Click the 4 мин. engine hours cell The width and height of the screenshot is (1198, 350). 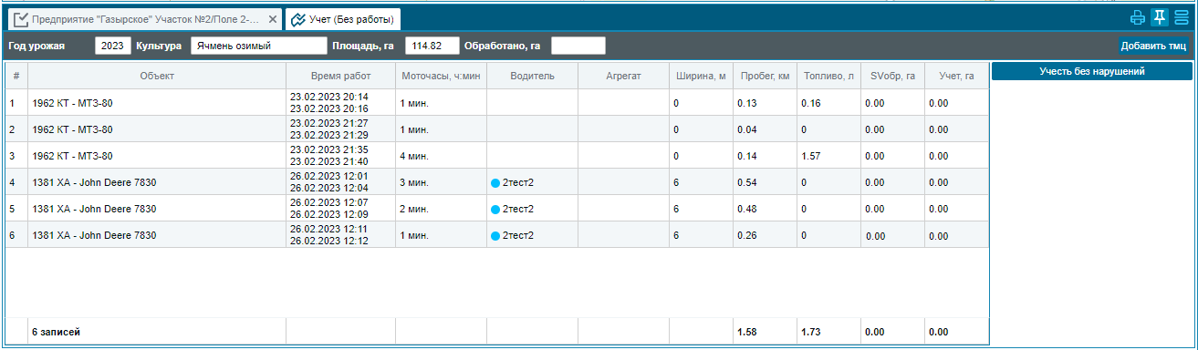[x=441, y=156]
